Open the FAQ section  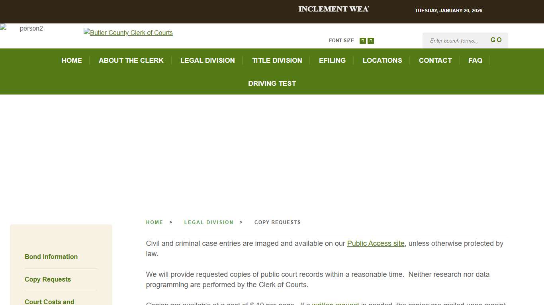pos(475,60)
